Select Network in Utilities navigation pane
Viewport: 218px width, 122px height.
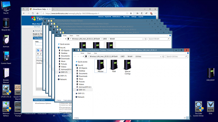[x=81, y=97]
